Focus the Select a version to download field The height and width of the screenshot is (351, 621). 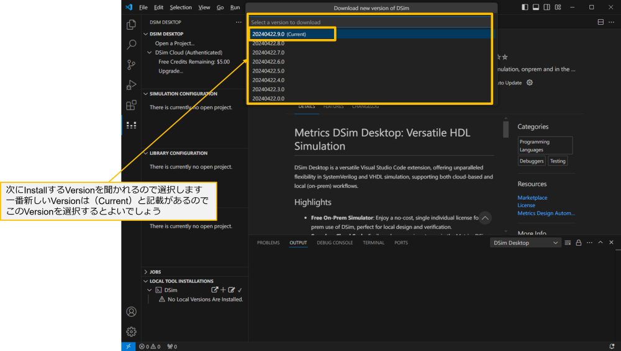pyautogui.click(x=370, y=22)
